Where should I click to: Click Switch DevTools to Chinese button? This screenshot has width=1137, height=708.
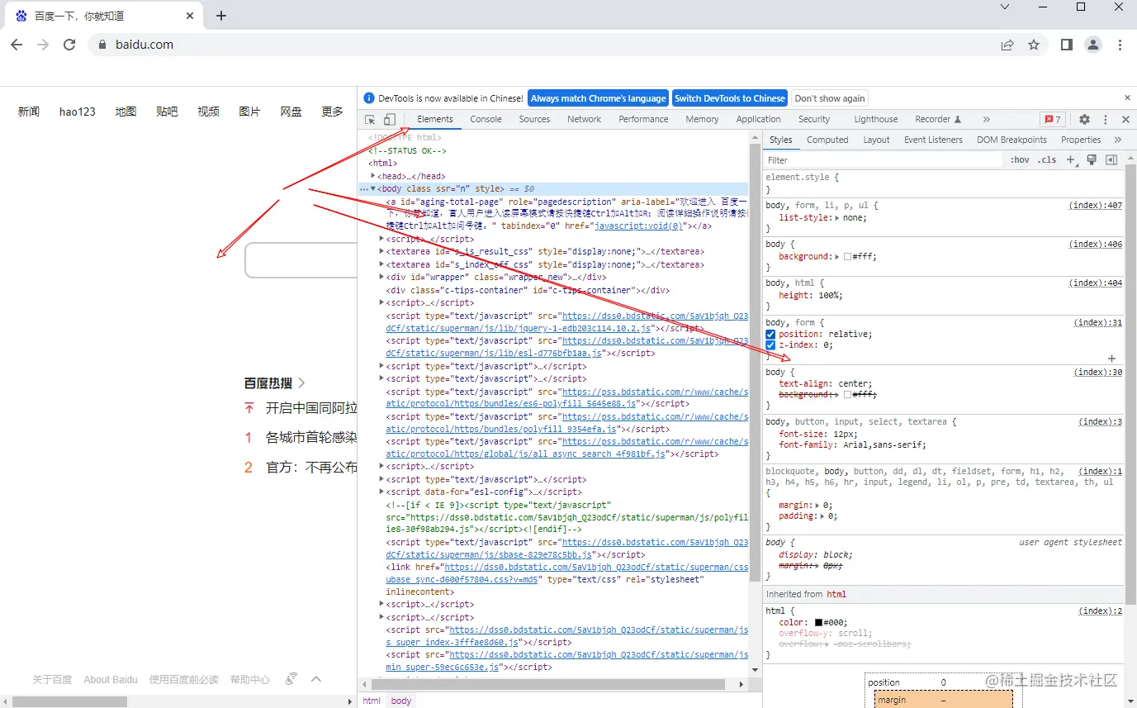coord(730,98)
